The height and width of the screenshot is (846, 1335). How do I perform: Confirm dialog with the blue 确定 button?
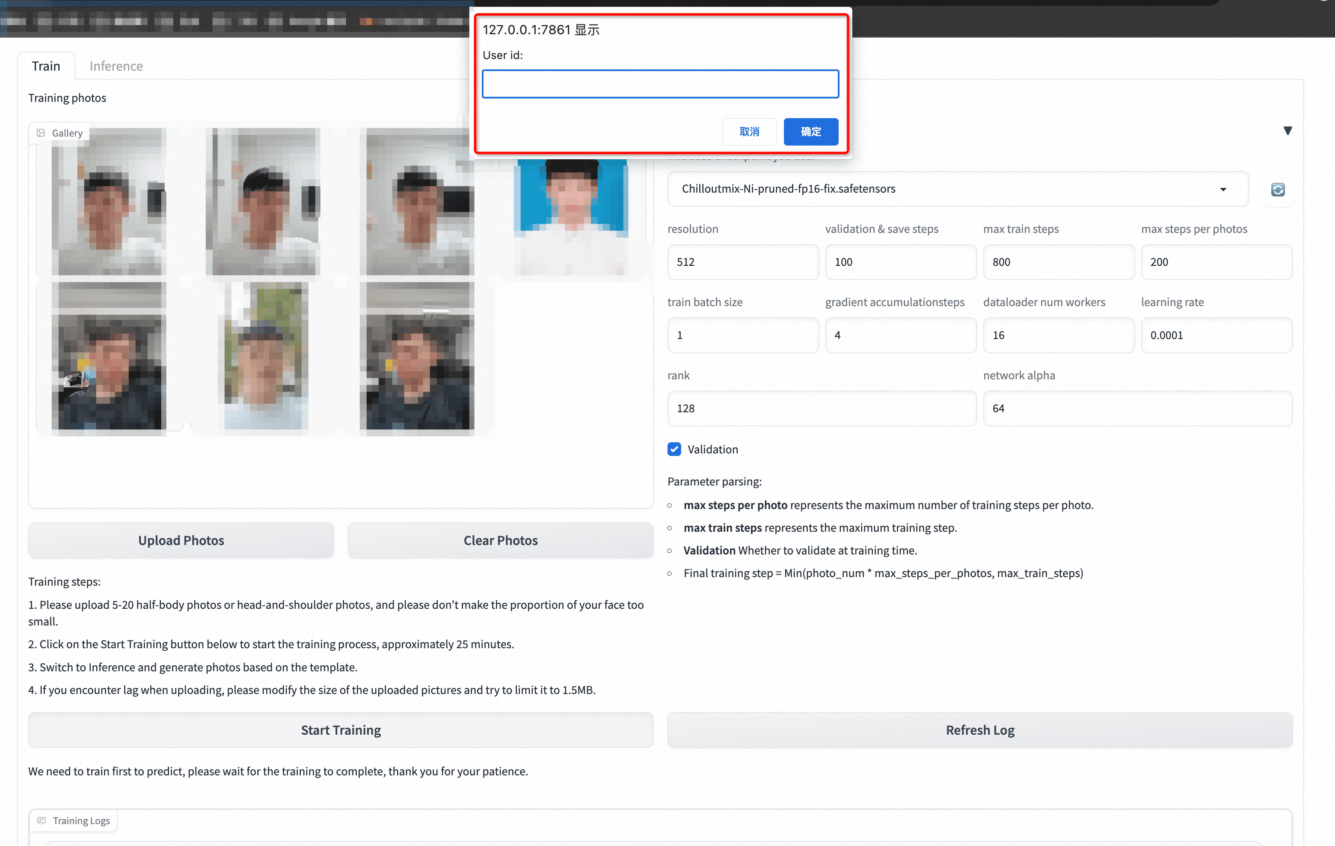pyautogui.click(x=810, y=131)
